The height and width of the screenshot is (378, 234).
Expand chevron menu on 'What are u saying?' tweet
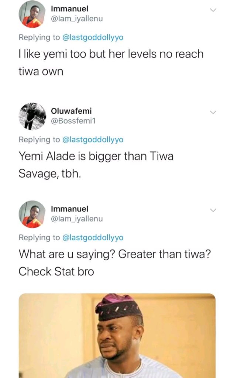click(x=213, y=210)
